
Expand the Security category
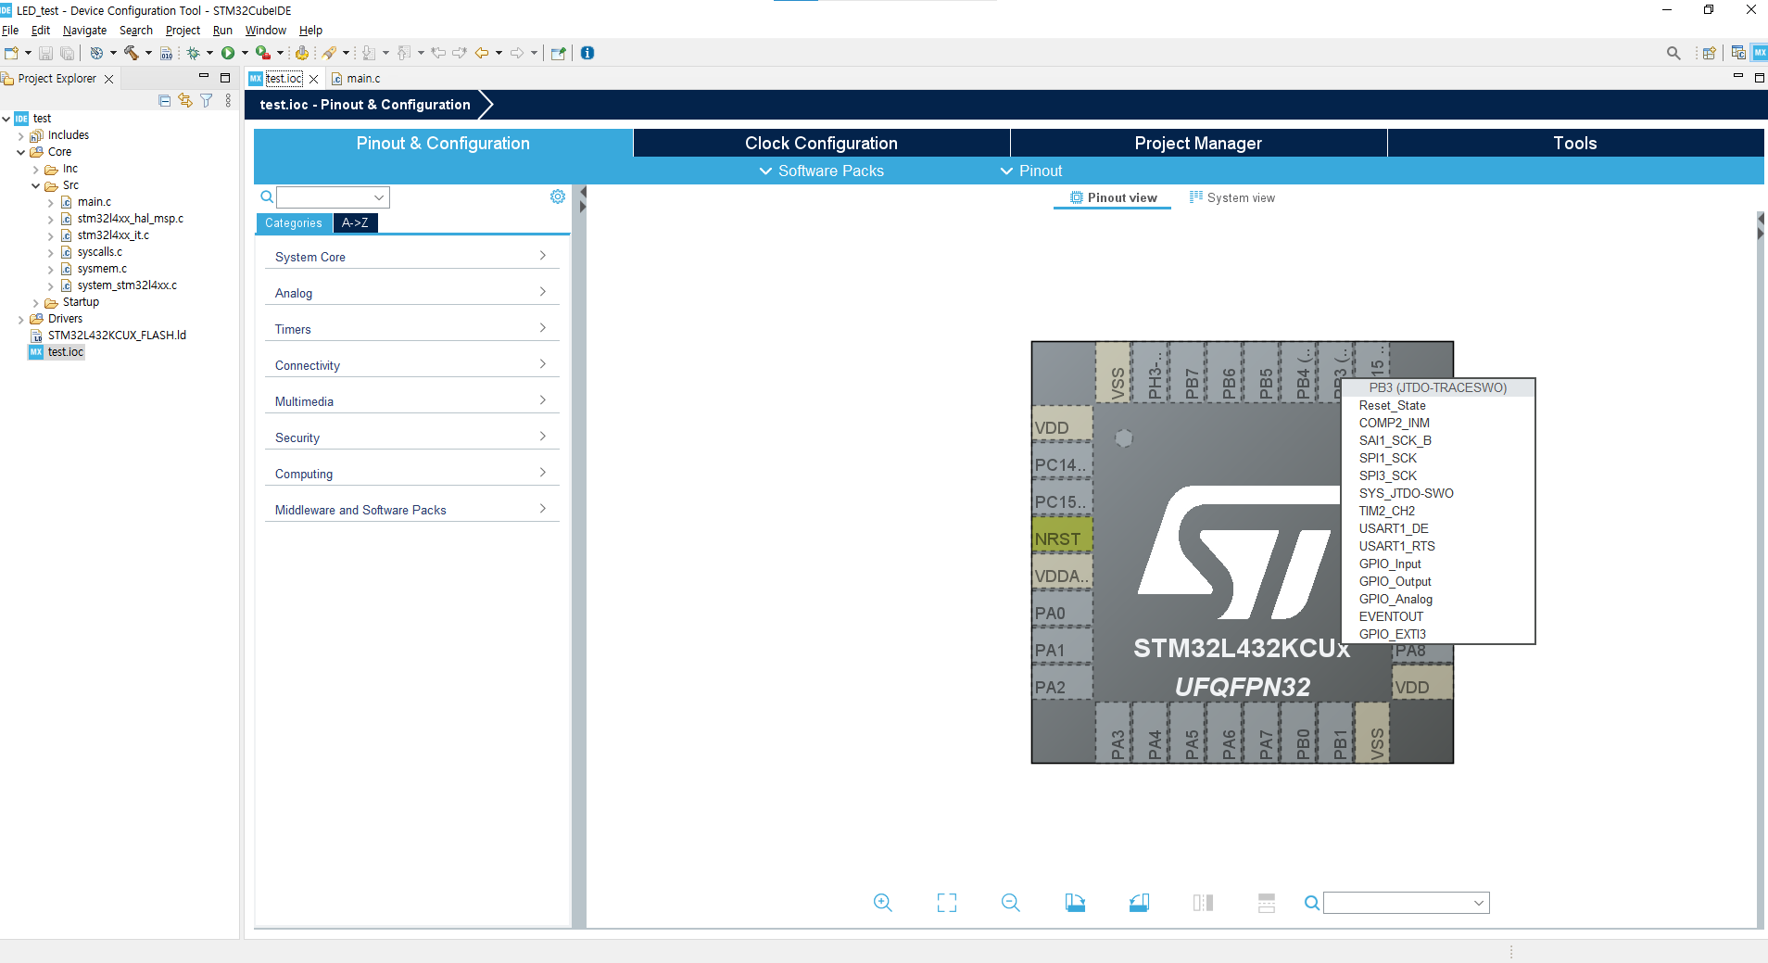pos(411,437)
